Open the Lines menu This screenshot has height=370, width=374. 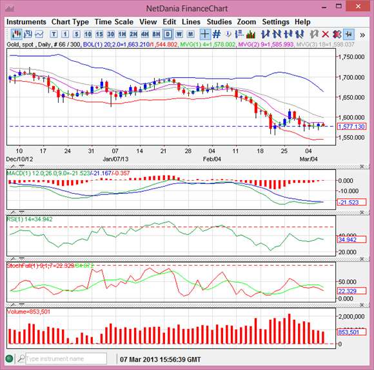click(191, 22)
